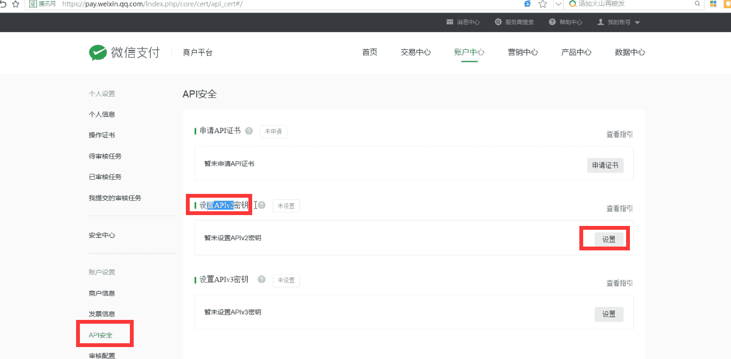
Task: Open the 数据中心 menu
Action: 630,52
